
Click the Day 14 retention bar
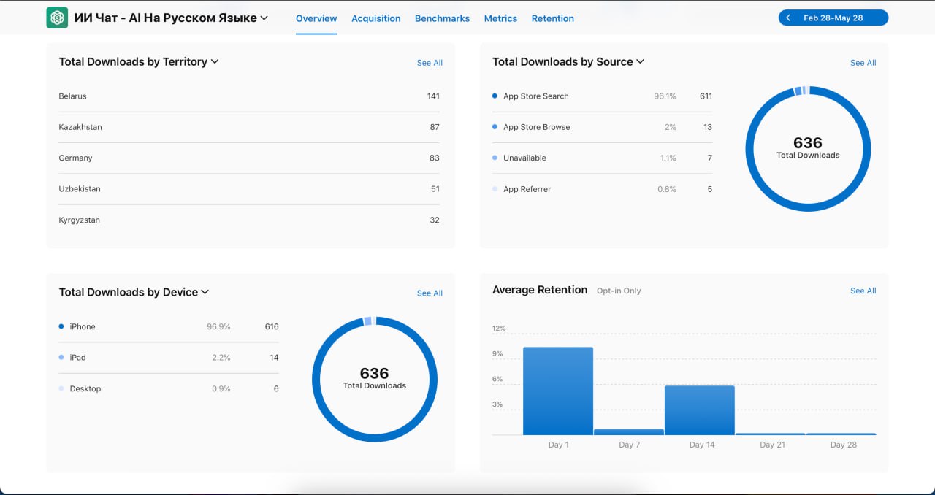(x=699, y=410)
